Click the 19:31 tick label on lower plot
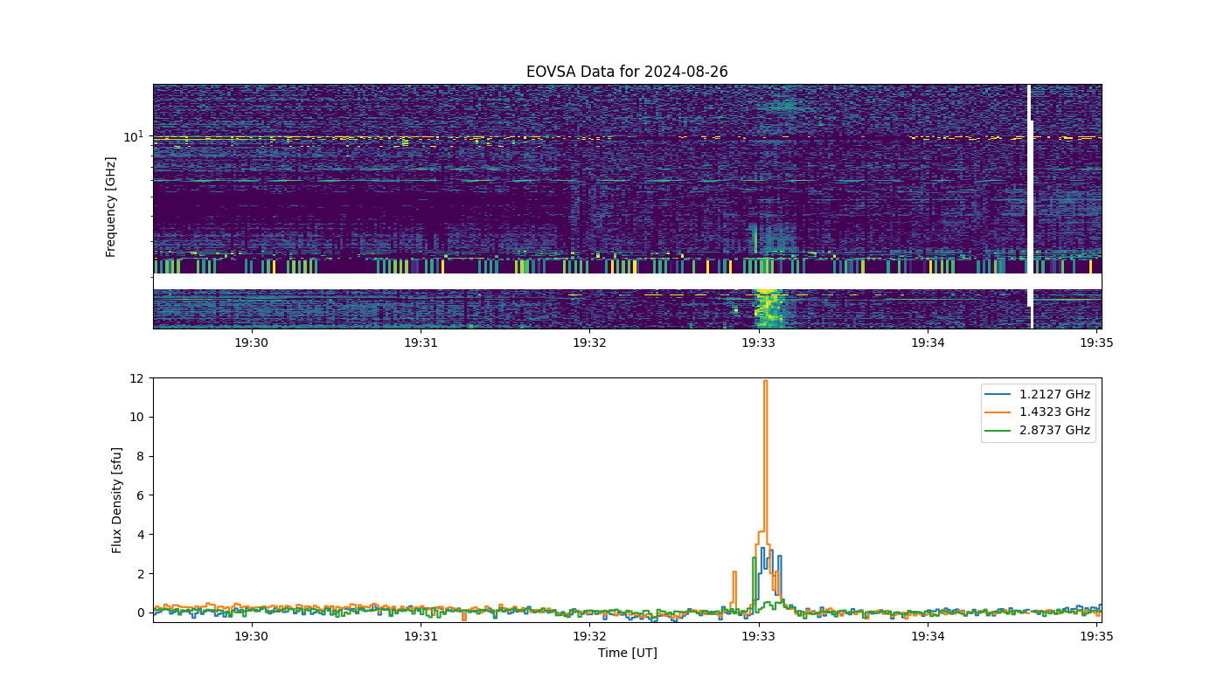The image size is (1224, 699). [421, 638]
